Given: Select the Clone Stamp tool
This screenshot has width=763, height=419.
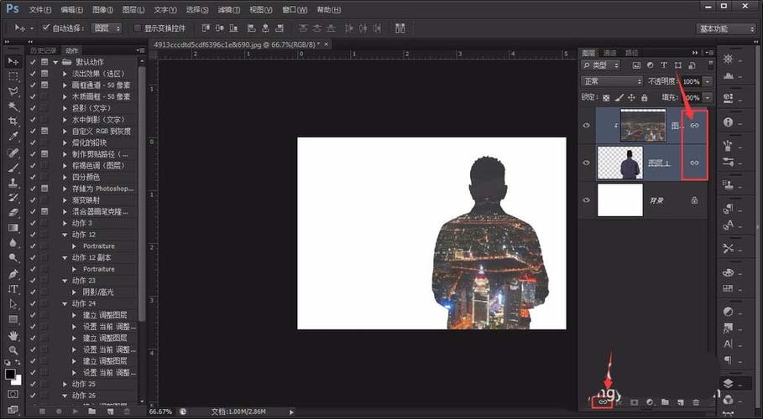Looking at the screenshot, I should pyautogui.click(x=13, y=183).
